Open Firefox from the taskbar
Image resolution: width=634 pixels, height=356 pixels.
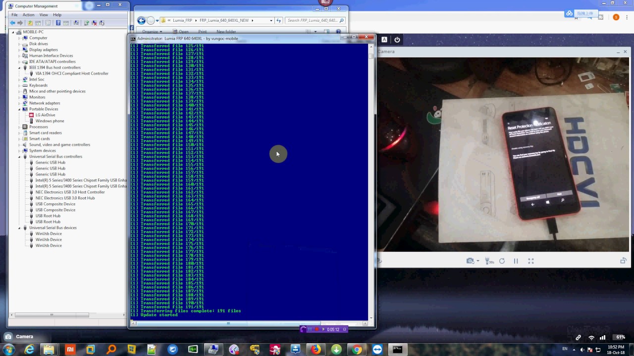(x=316, y=350)
